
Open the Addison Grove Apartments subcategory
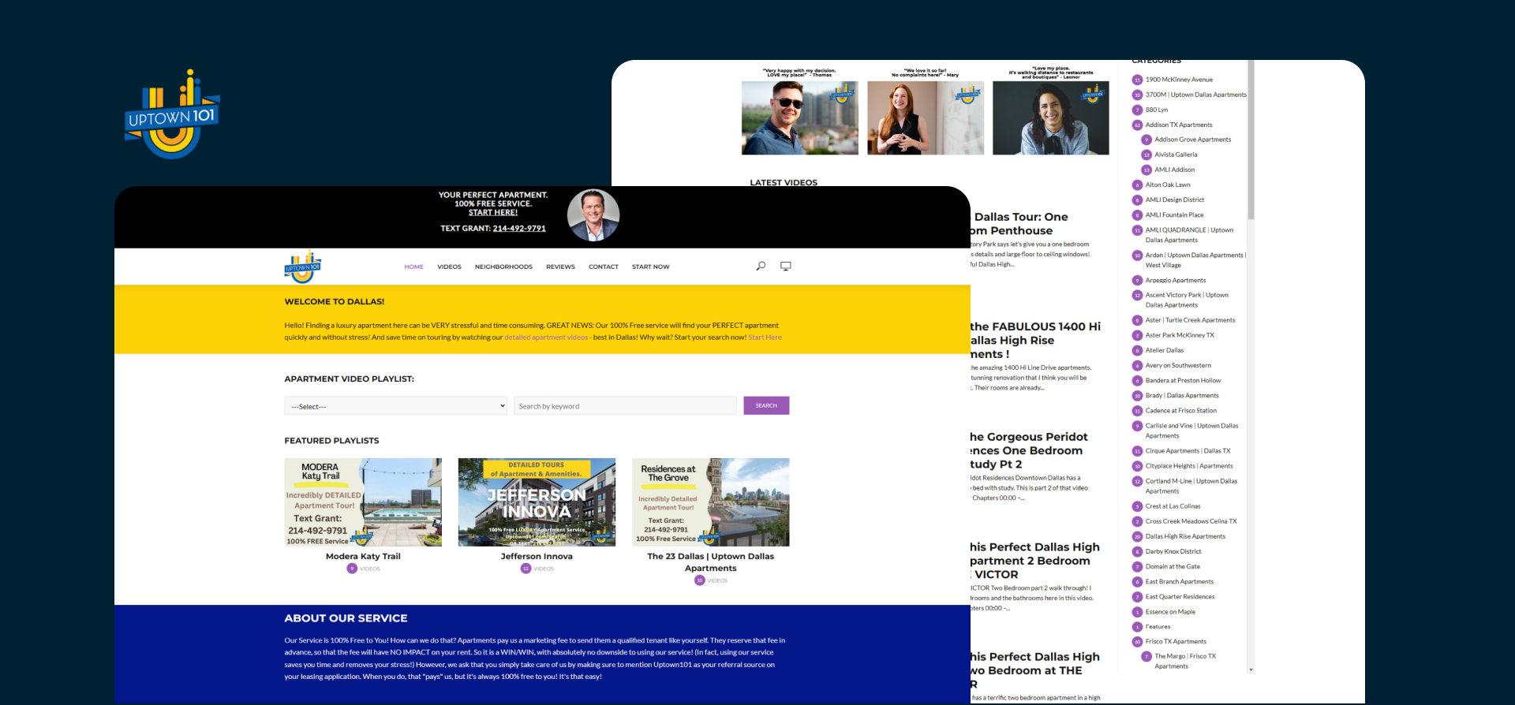pos(1193,140)
